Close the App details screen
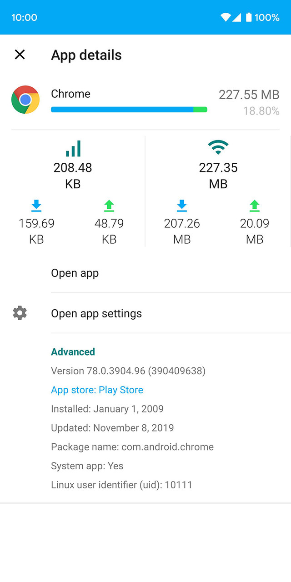This screenshot has width=291, height=582. click(20, 55)
